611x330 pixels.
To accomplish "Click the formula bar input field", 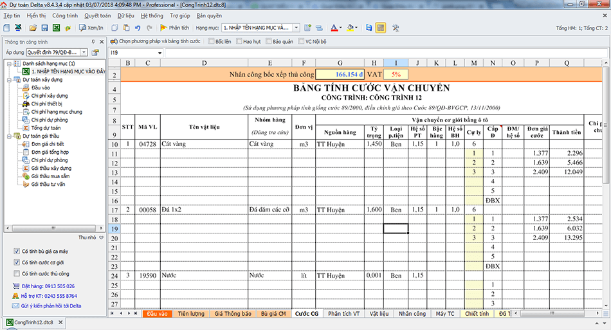I will (322, 52).
